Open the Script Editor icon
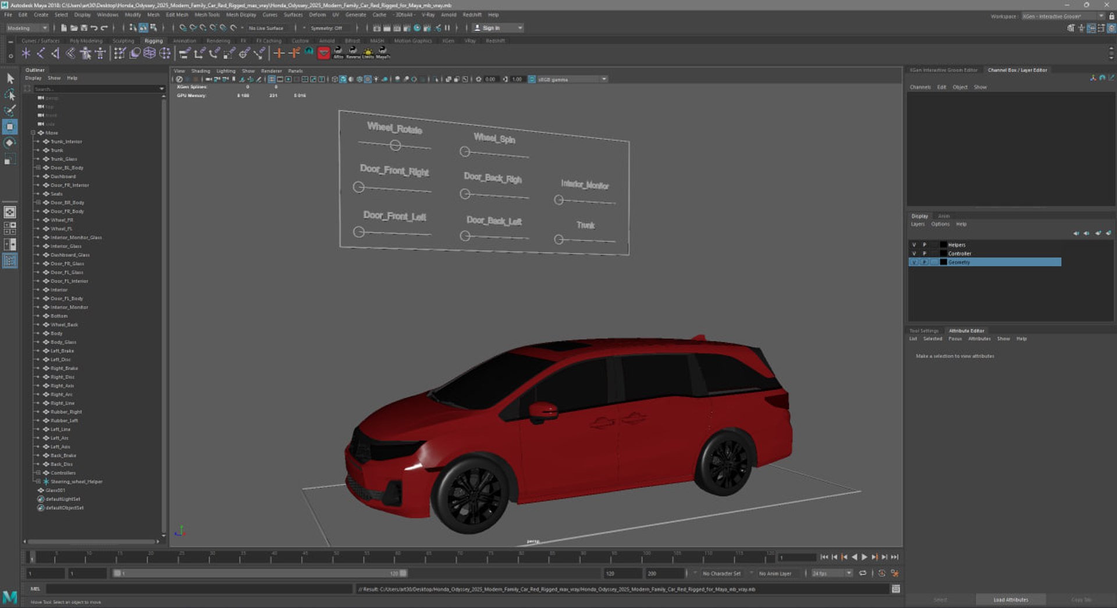The width and height of the screenshot is (1117, 608). (x=896, y=589)
